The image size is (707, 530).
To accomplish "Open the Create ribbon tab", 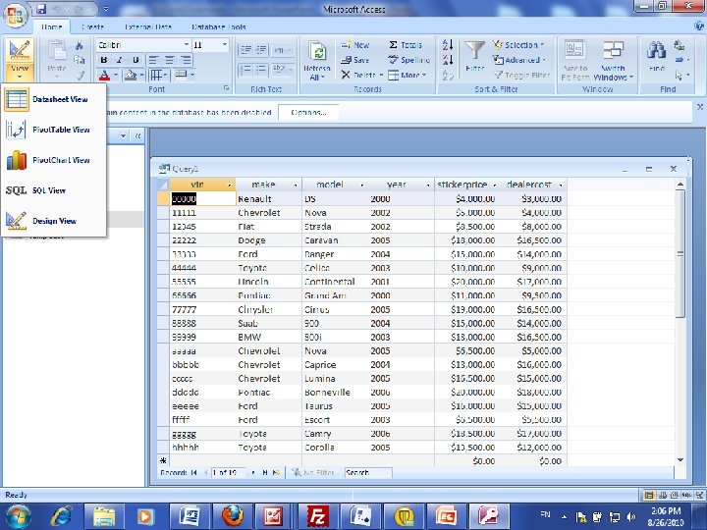I will (93, 27).
